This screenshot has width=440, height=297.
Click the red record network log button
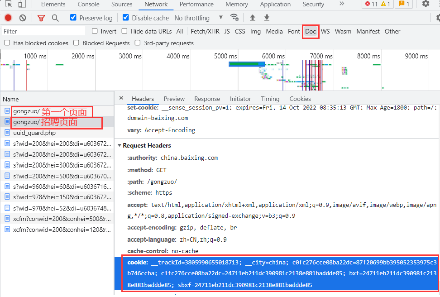click(8, 18)
